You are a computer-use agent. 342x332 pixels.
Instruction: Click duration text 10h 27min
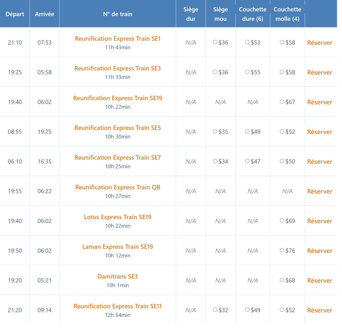tap(118, 196)
